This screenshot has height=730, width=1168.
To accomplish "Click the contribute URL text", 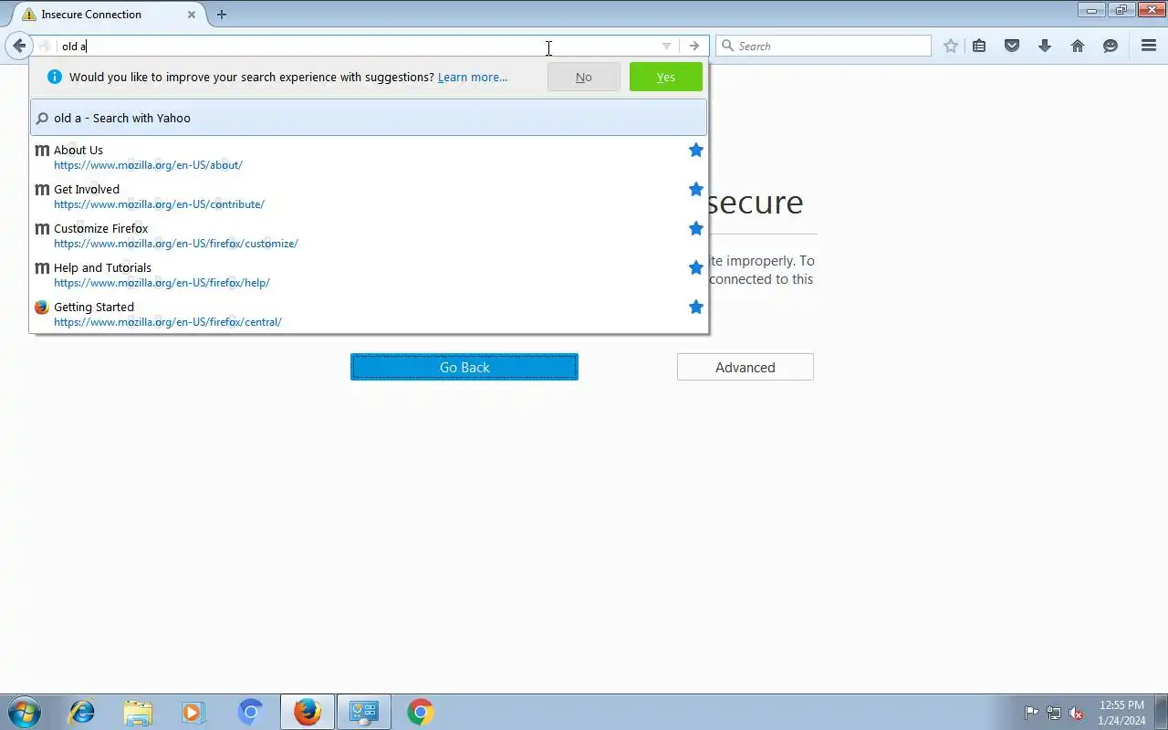I will click(x=159, y=204).
